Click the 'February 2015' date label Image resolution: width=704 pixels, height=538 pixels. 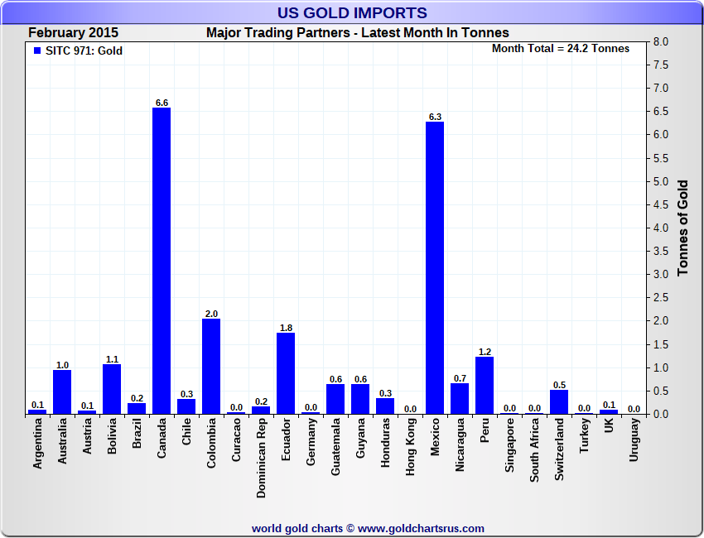[x=73, y=33]
